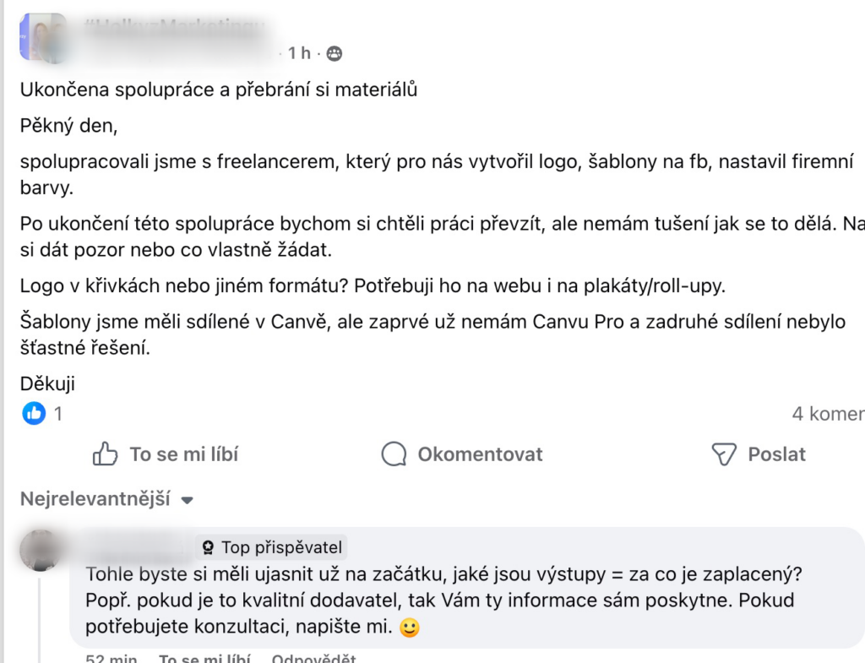Image resolution: width=865 pixels, height=663 pixels.
Task: Click the blue like reaction icon
Action: (x=34, y=413)
